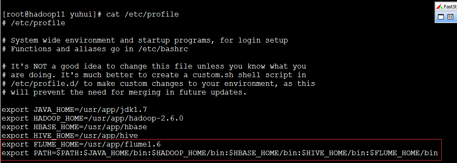Click the export JAVA_HOME line

coord(74,110)
